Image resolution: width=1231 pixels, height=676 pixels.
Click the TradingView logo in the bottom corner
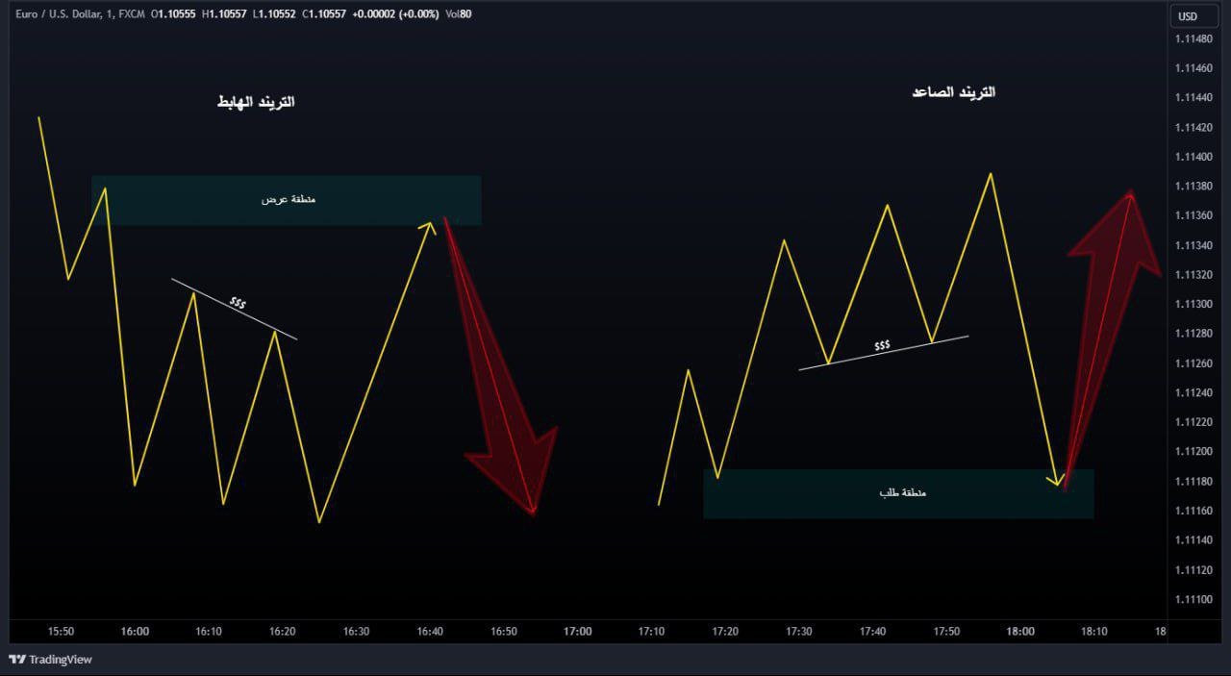click(48, 660)
